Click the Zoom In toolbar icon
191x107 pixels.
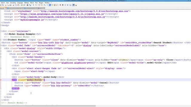pos(33,5)
